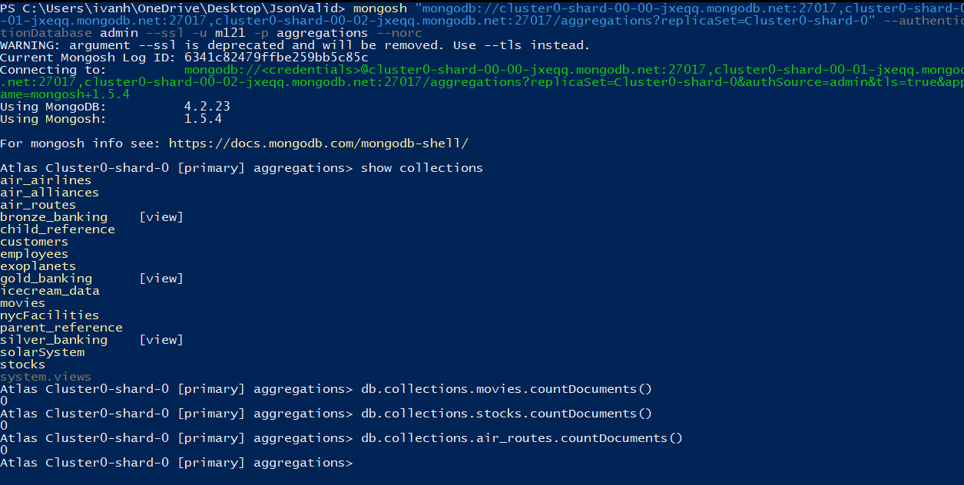This screenshot has height=485, width=964.
Task: Click the db.collections.movies.countDocuments() command
Action: pyautogui.click(x=506, y=389)
